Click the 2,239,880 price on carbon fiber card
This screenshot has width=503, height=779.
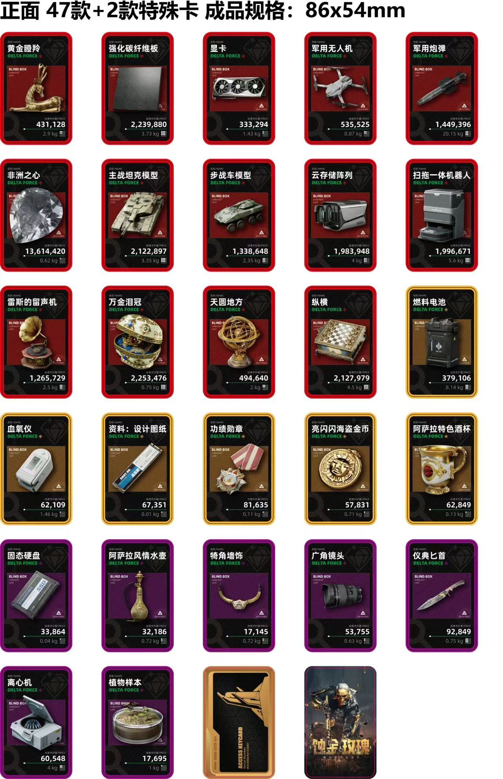pos(149,125)
